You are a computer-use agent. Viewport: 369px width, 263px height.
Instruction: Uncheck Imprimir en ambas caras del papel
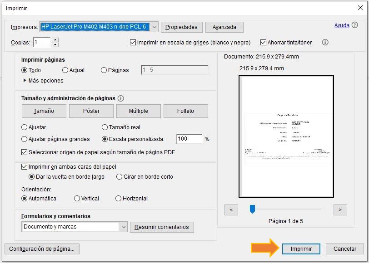(25, 167)
